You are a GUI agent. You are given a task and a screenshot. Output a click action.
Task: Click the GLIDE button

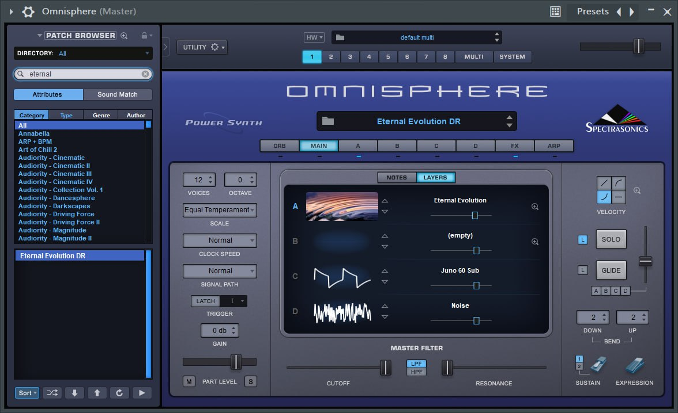[611, 270]
